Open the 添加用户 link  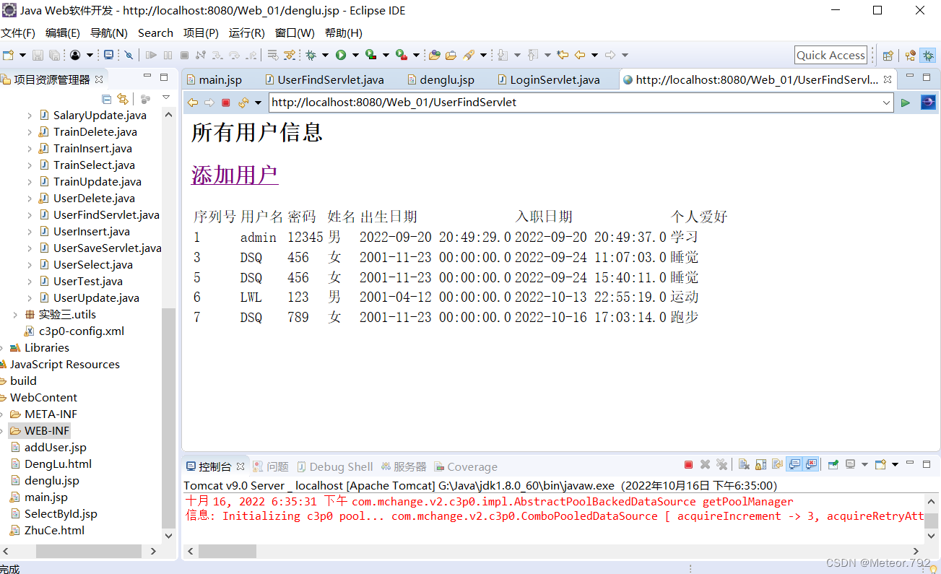click(x=235, y=173)
